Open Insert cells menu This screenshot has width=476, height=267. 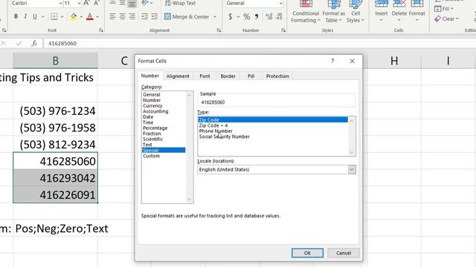tap(381, 12)
